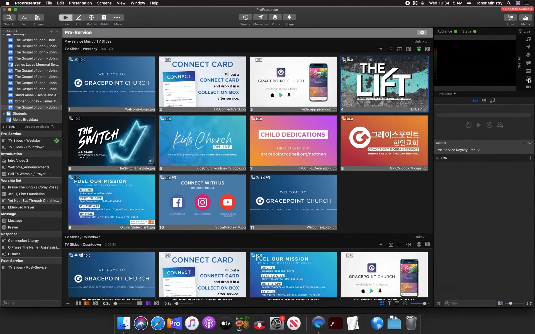Clear the music layer in the Live sidebar
535x334 pixels.
(x=528, y=39)
